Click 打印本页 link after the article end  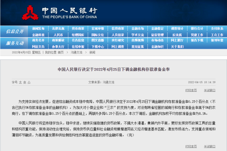191,146
